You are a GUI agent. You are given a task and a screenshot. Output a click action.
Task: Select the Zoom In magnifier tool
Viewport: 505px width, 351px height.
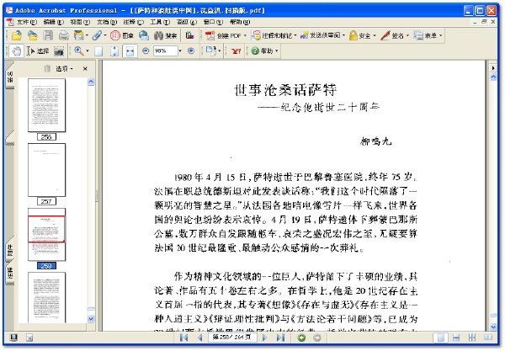[x=79, y=51]
